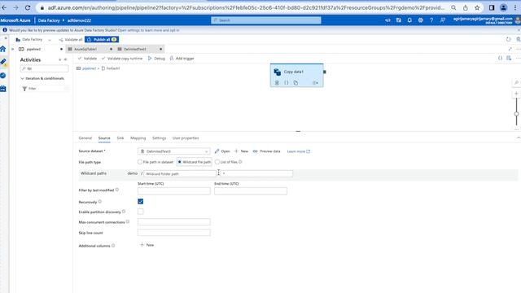Switch to the General tab

click(85, 138)
